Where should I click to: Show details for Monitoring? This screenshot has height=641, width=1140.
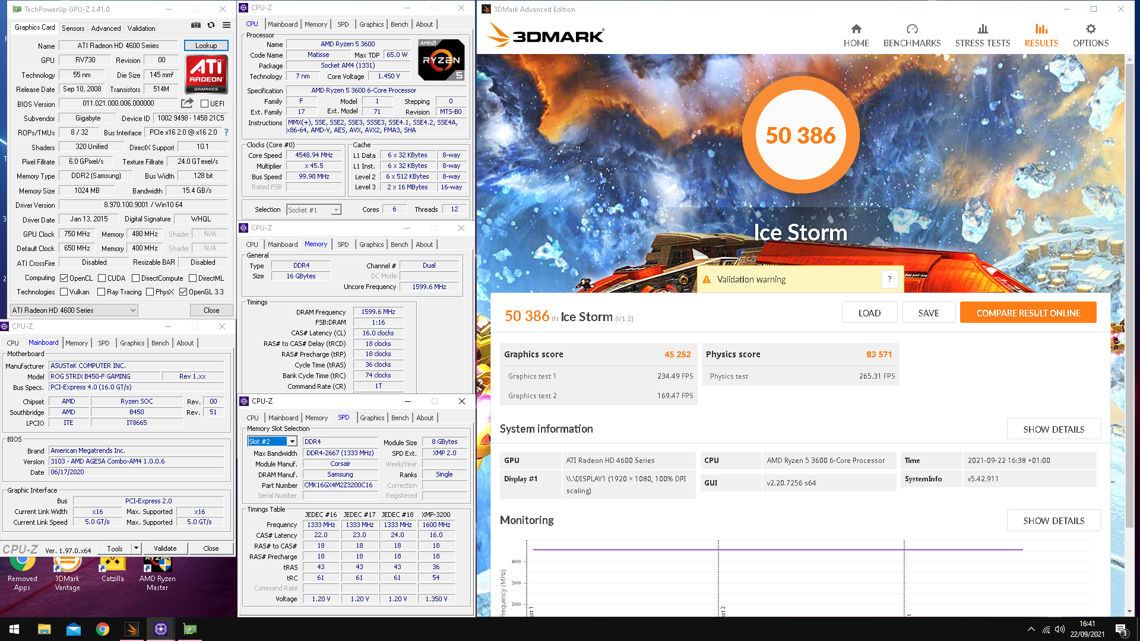pos(1053,520)
